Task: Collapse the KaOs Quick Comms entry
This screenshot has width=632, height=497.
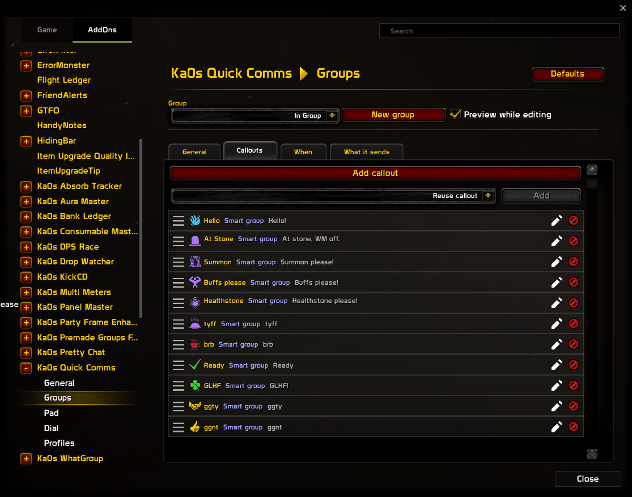Action: click(26, 368)
